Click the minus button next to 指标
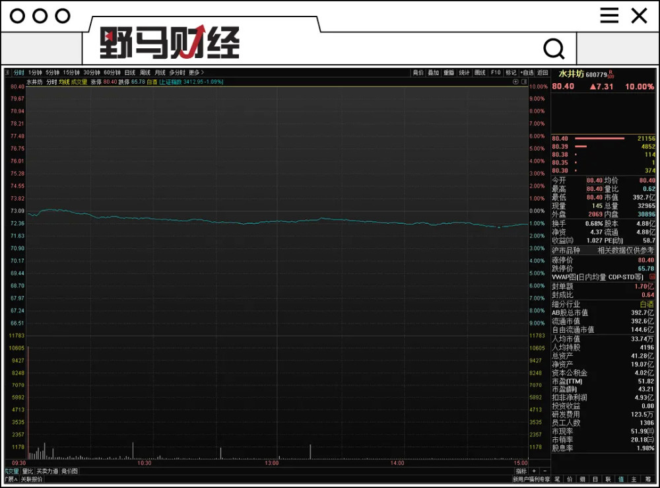Image resolution: width=660 pixels, height=488 pixels. pos(544,471)
